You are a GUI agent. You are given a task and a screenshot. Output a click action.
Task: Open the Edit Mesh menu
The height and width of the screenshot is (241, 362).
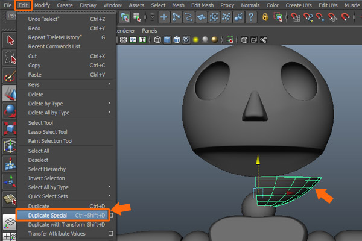(x=202, y=5)
